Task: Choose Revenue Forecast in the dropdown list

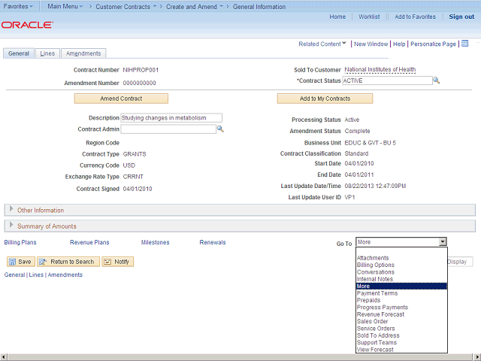Action: point(382,314)
